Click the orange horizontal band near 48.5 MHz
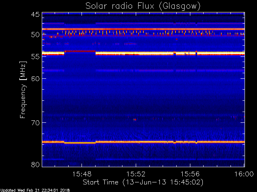257x192 pixels. (x=143, y=29)
